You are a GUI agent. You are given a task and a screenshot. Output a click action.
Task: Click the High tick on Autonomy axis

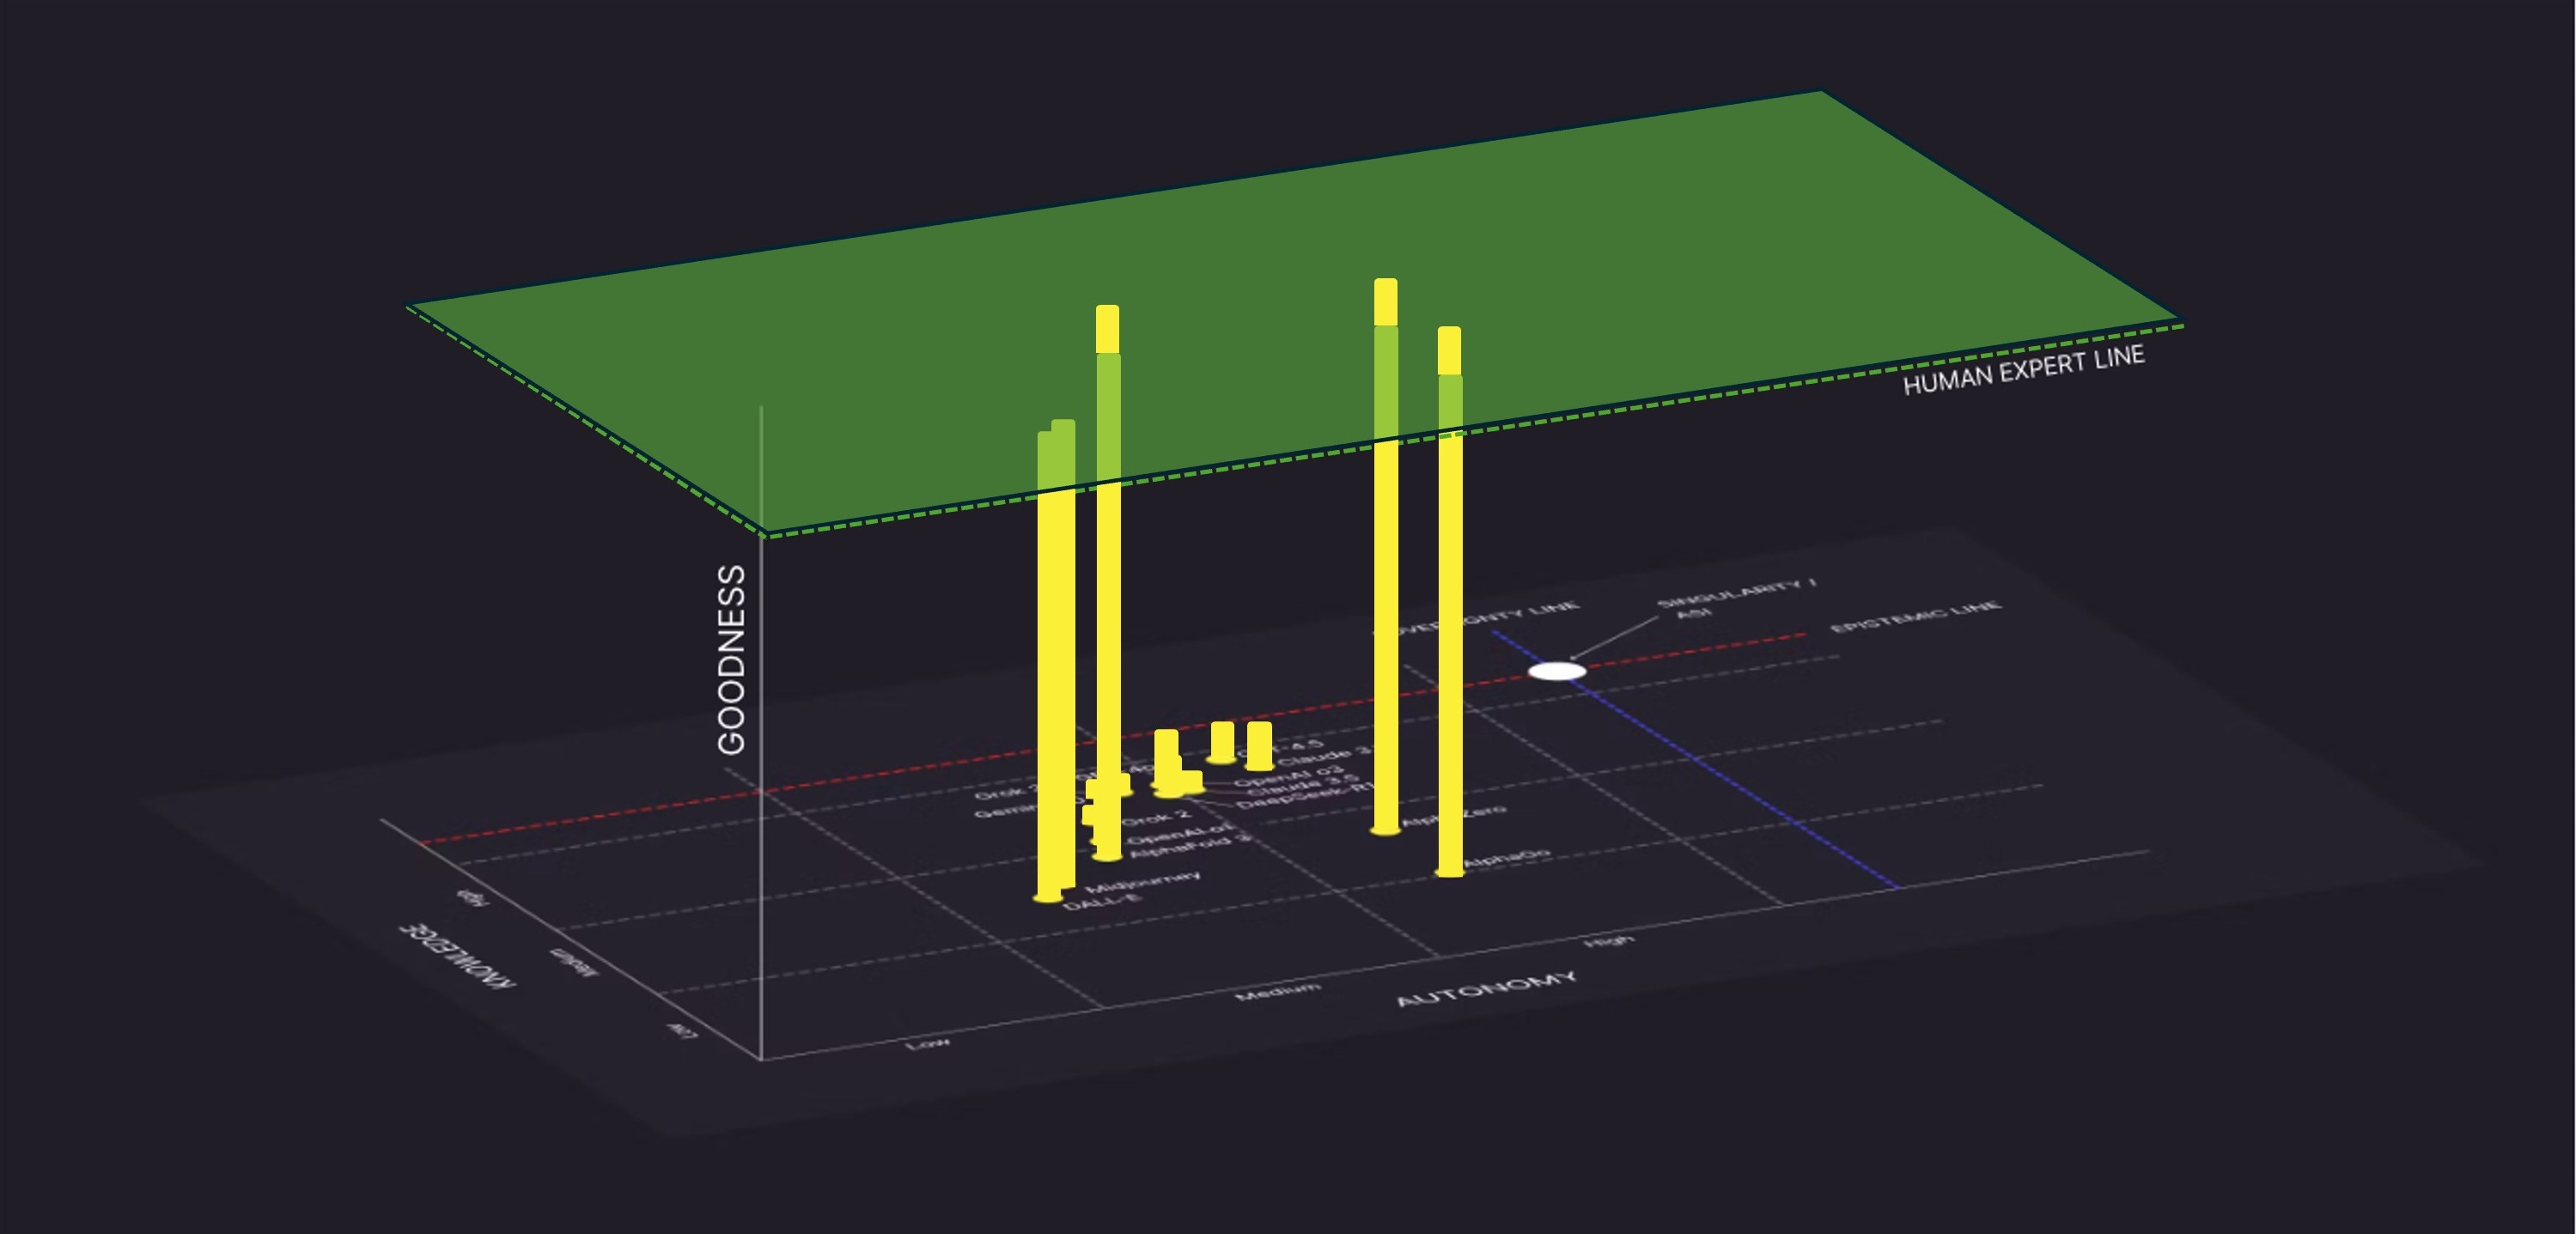(x=1609, y=940)
